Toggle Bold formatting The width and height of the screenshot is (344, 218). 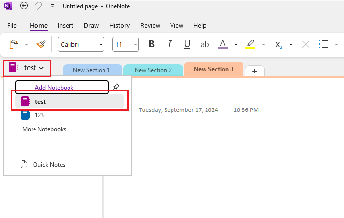(x=152, y=44)
